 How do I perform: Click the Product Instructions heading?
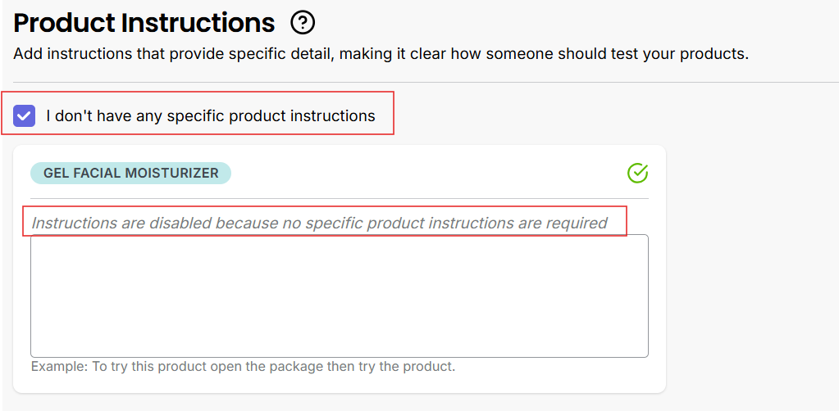(x=144, y=23)
